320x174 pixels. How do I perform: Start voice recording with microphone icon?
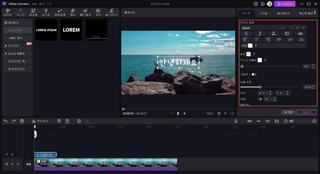click(x=236, y=121)
